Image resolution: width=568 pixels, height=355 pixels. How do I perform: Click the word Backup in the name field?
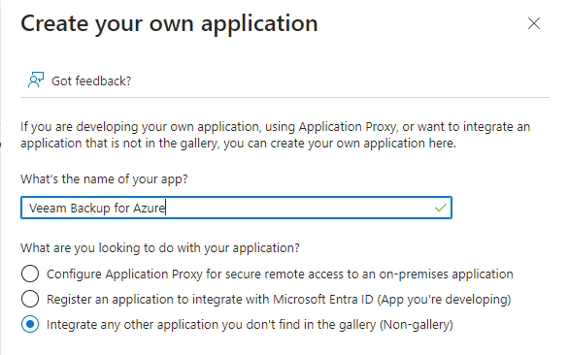(x=90, y=209)
